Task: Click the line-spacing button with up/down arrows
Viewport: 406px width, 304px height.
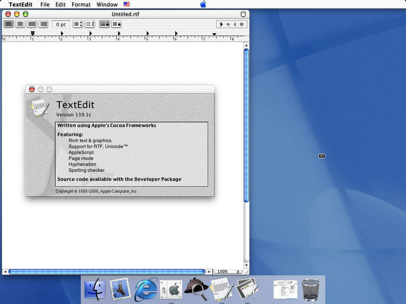Action: pyautogui.click(x=90, y=24)
